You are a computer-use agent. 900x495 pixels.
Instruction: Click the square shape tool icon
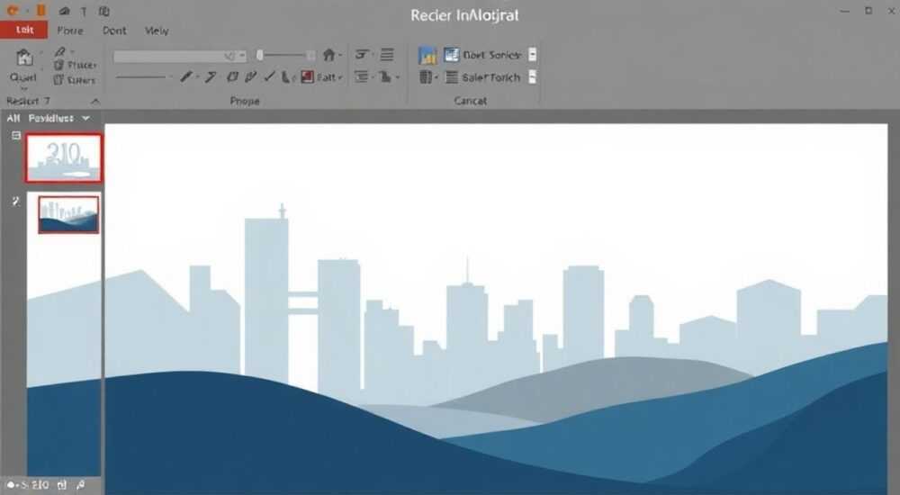click(231, 76)
